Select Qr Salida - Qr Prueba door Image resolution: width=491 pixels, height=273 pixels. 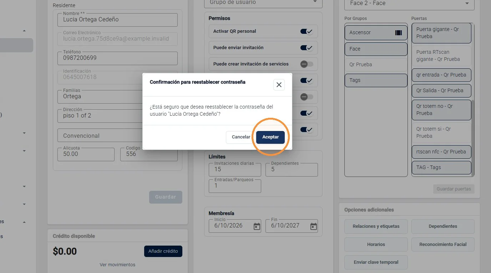pyautogui.click(x=441, y=91)
